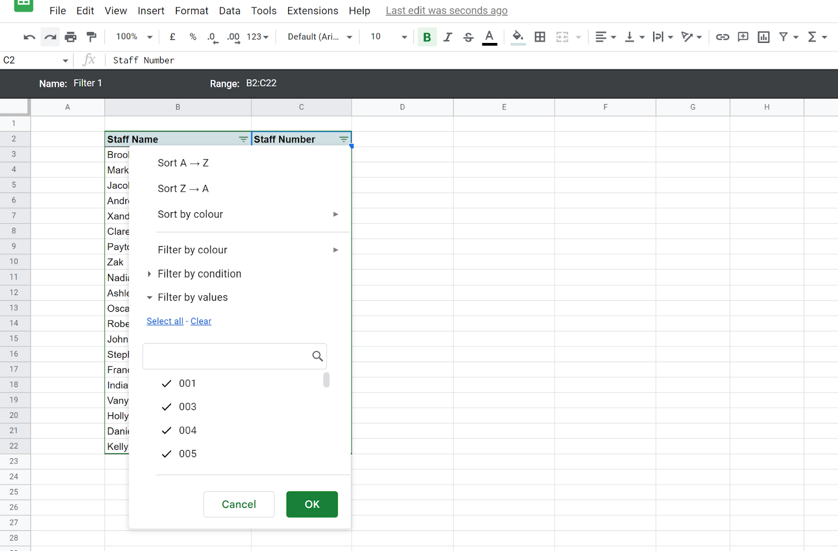Click the Staff Number filter icon

[x=344, y=139]
